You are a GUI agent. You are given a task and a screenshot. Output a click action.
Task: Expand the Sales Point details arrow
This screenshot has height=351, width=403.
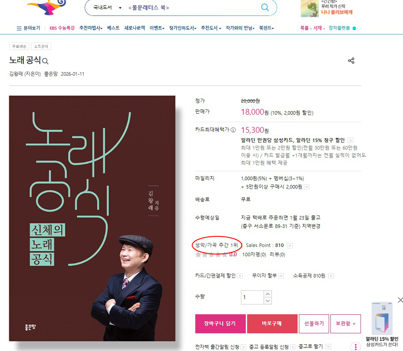pos(290,246)
